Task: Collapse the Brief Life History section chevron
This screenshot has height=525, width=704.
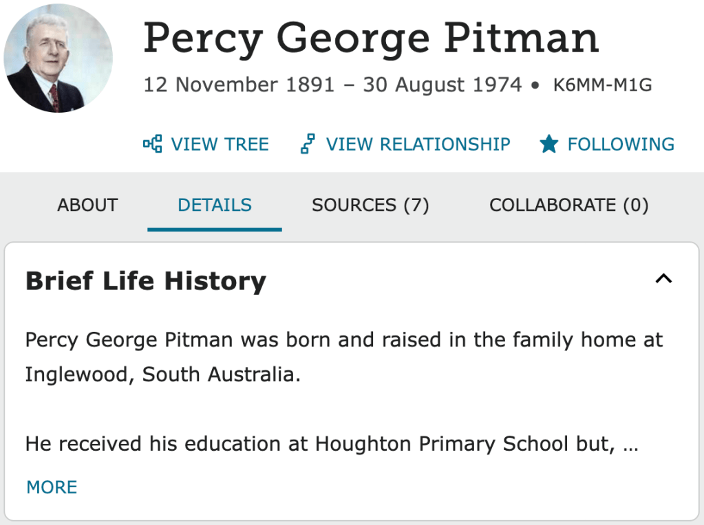Action: (x=663, y=279)
